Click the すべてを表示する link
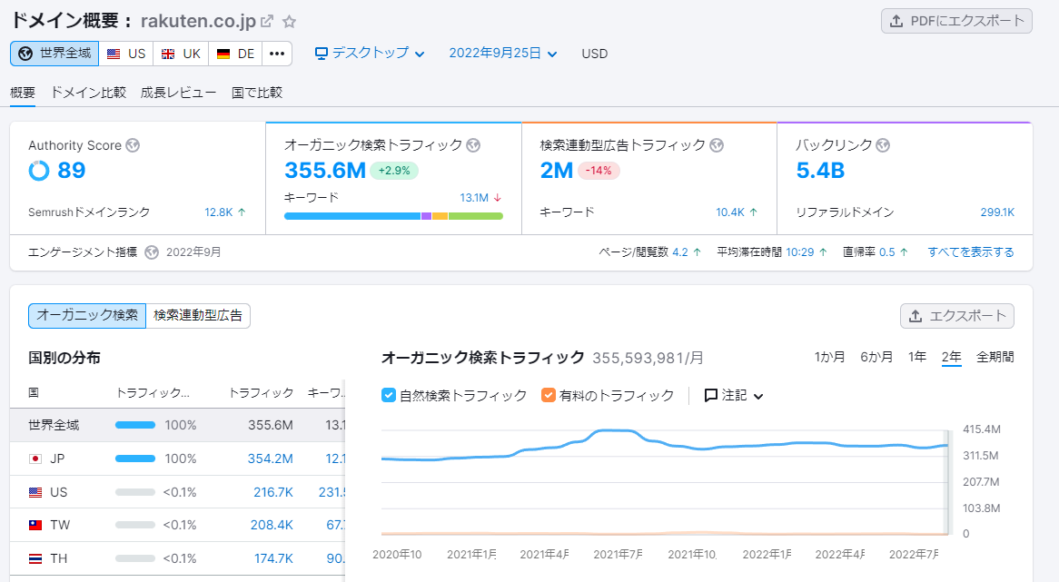 (x=970, y=252)
